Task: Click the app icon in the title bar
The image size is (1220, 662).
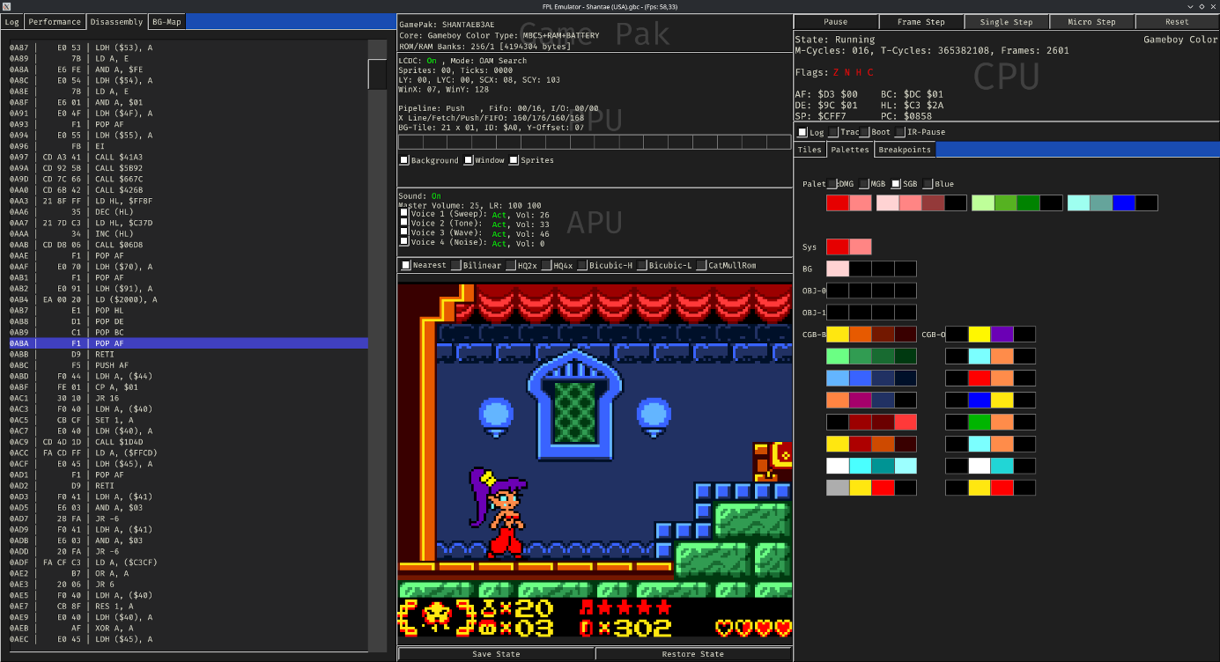Action: point(7,6)
